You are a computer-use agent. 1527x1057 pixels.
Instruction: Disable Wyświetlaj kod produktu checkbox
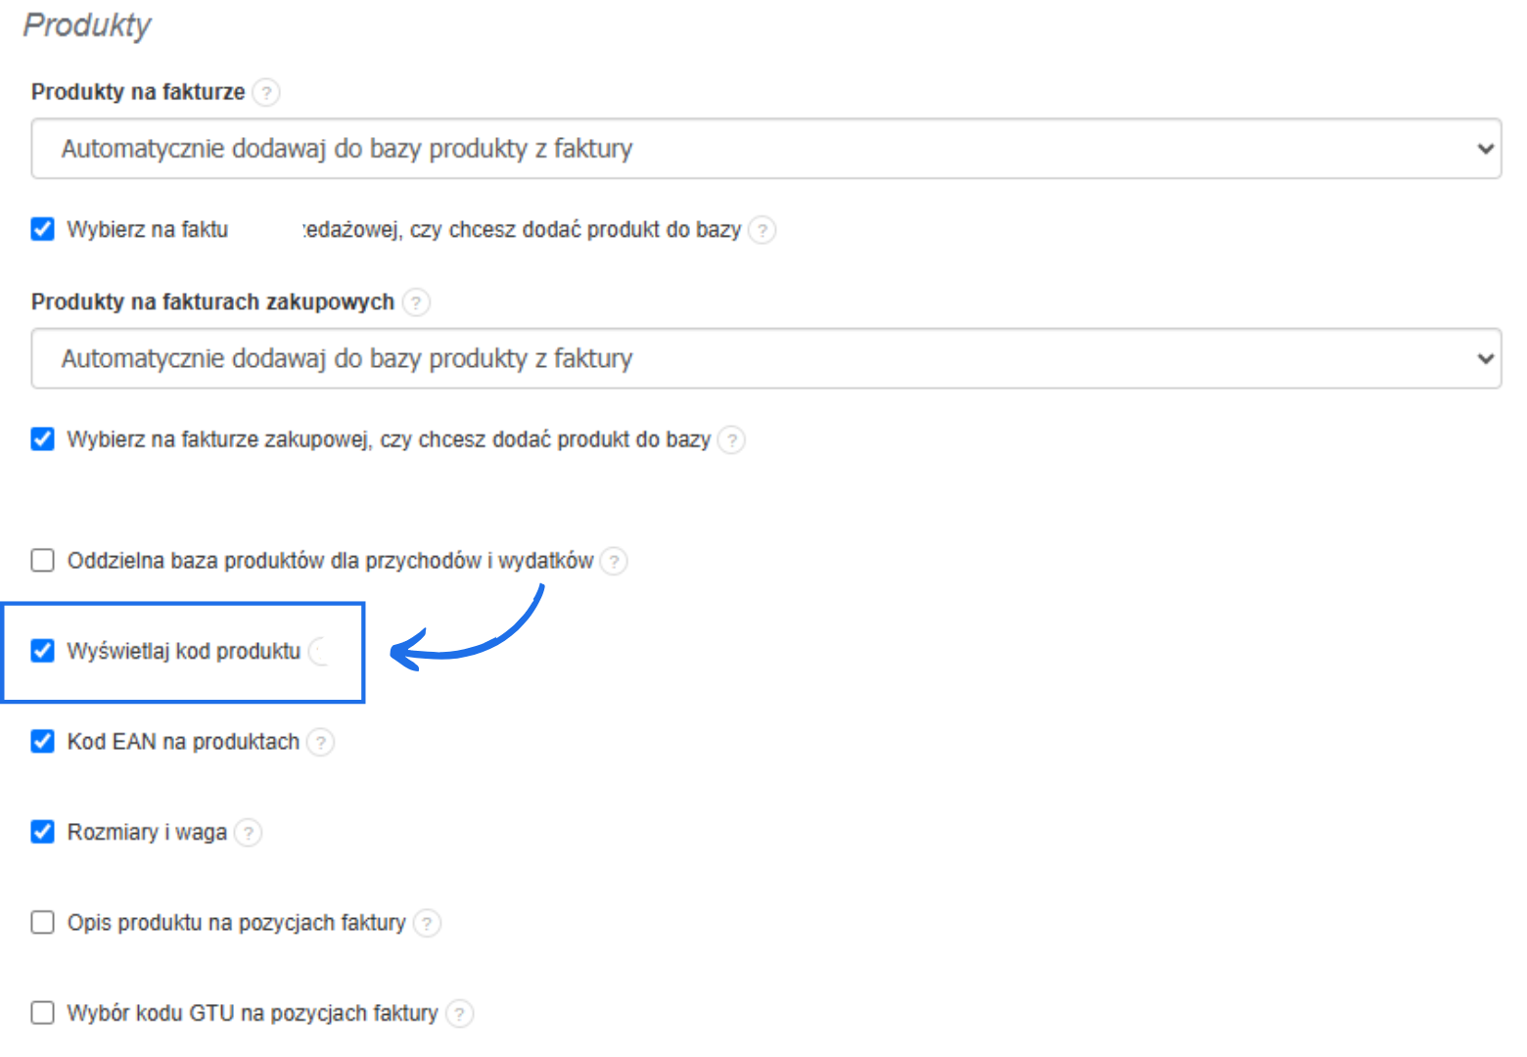tap(42, 651)
